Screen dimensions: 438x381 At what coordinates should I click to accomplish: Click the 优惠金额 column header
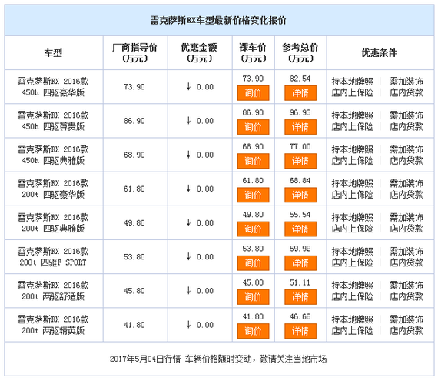point(199,53)
